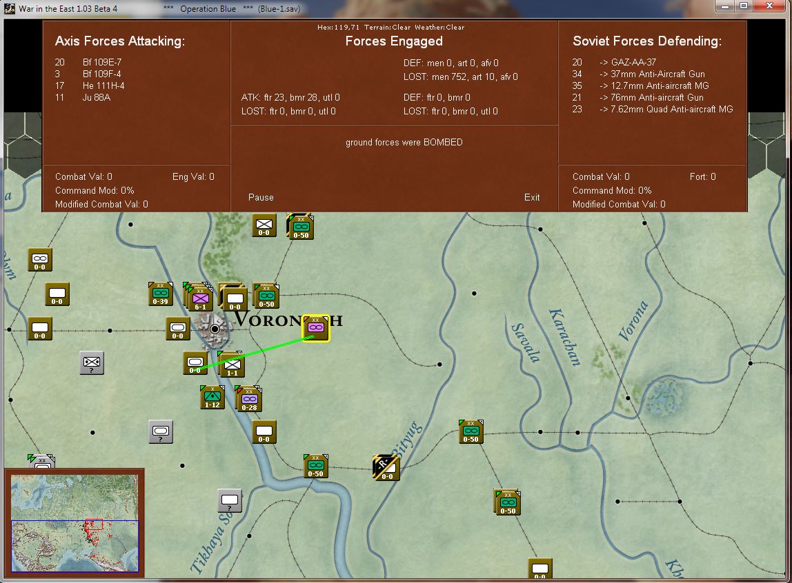This screenshot has height=583, width=792.
Task: Select the pink infantry counter labeled 6-1
Action: pyautogui.click(x=200, y=298)
